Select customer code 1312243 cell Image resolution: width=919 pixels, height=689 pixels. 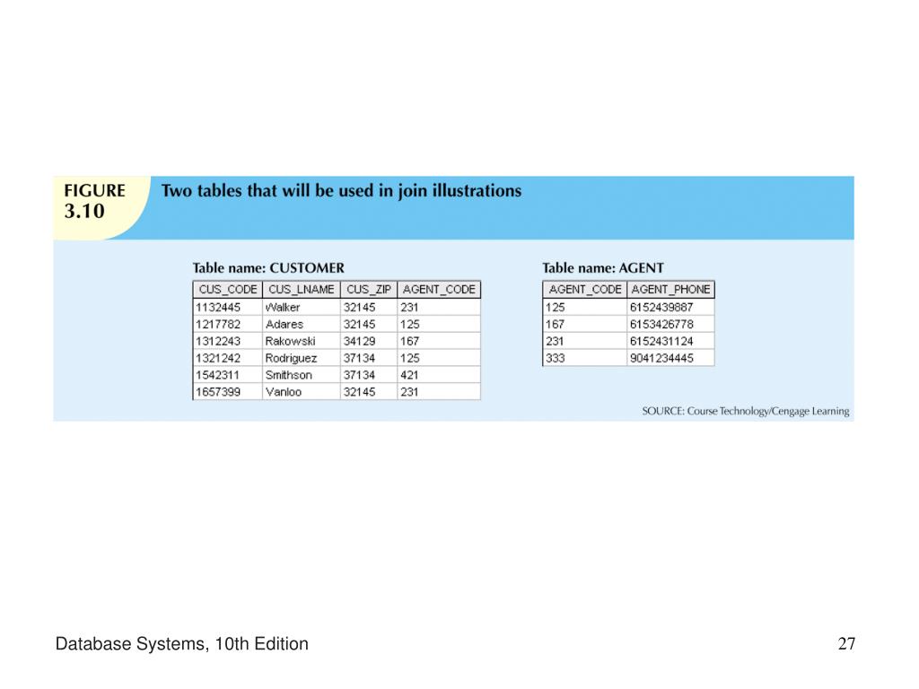(x=227, y=341)
